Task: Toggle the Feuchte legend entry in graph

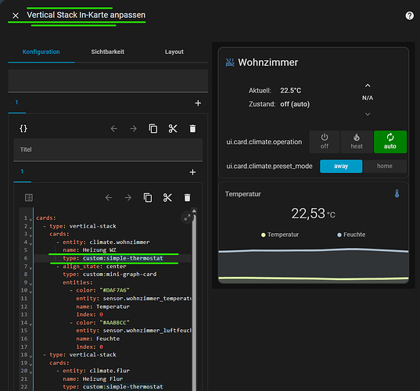Action: [351, 235]
